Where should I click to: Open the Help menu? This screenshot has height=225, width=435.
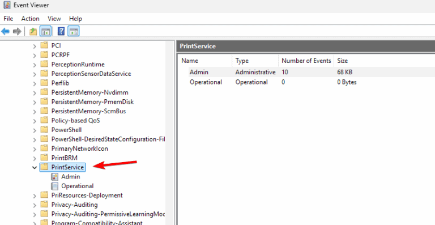75,19
